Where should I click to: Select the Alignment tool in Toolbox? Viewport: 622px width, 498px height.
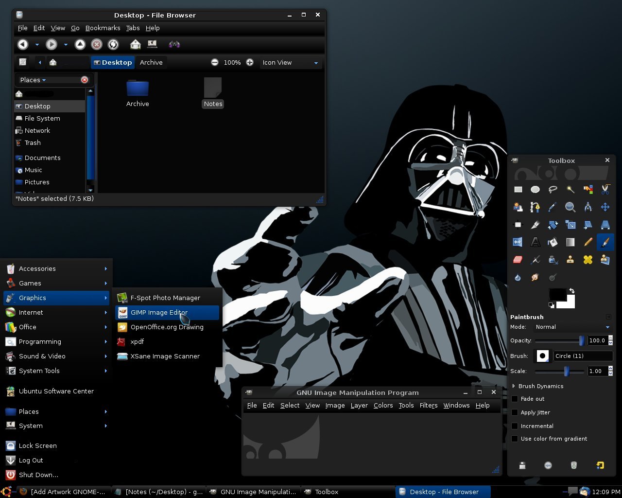click(518, 225)
